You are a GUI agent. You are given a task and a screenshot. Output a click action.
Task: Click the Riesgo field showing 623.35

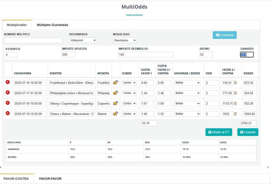[x=250, y=83]
